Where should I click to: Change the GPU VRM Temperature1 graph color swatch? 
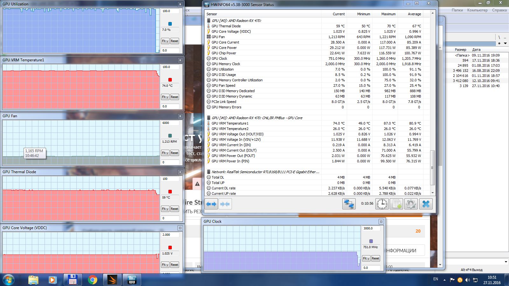[170, 80]
